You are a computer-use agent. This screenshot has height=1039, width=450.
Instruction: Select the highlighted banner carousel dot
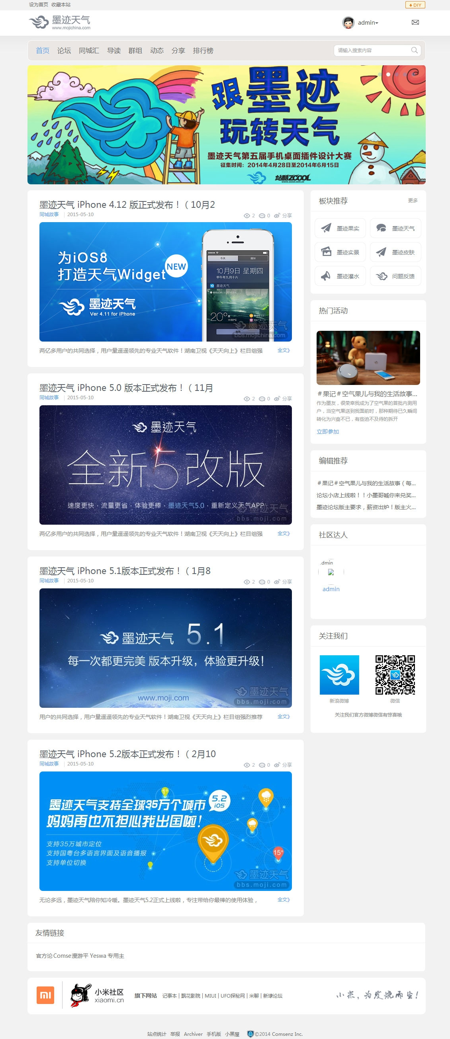tap(388, 74)
